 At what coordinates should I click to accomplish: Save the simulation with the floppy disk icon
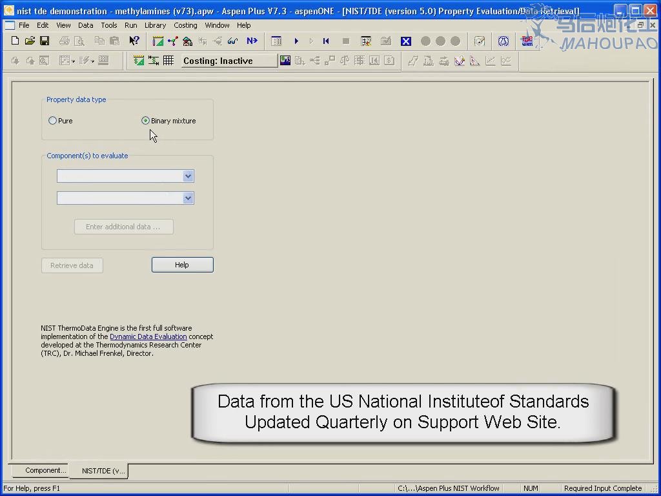tap(45, 41)
